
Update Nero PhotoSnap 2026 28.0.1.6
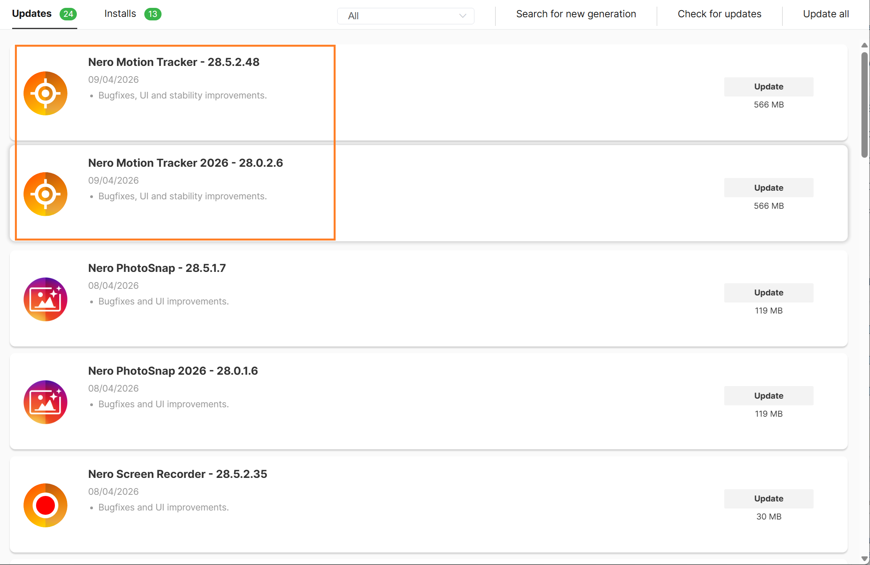(768, 396)
